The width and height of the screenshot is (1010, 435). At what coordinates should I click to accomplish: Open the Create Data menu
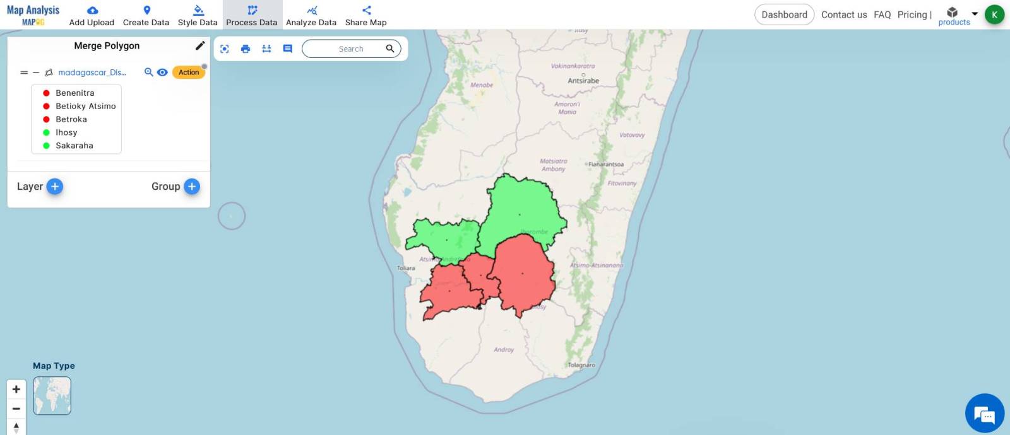pos(146,15)
